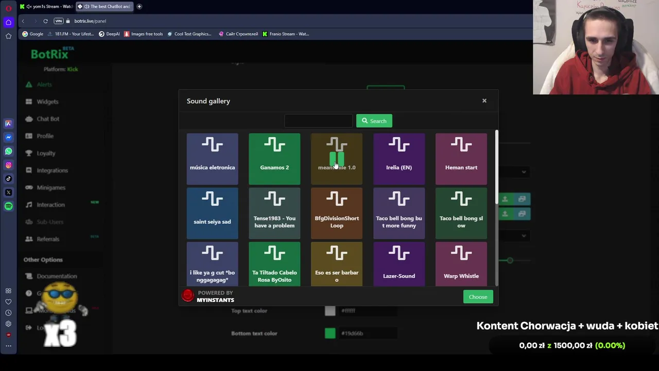Click the browser forward arrow
Viewport: 659px width, 371px height.
[34, 21]
